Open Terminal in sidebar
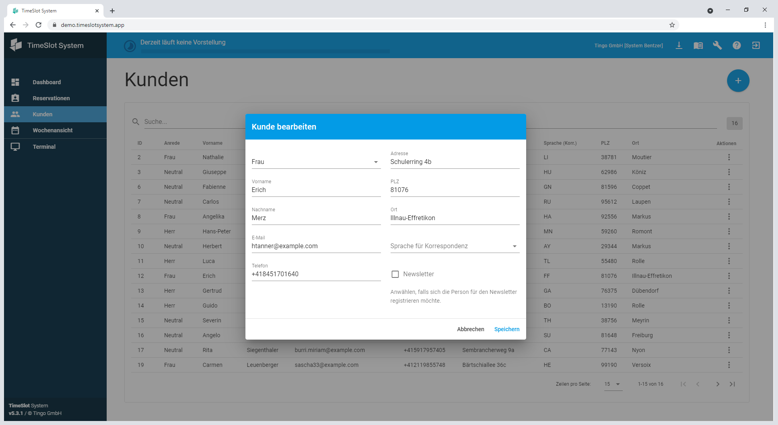This screenshot has height=425, width=778. point(55,147)
